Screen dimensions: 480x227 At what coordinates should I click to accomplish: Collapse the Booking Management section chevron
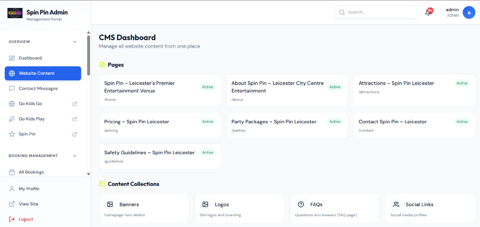(75, 156)
